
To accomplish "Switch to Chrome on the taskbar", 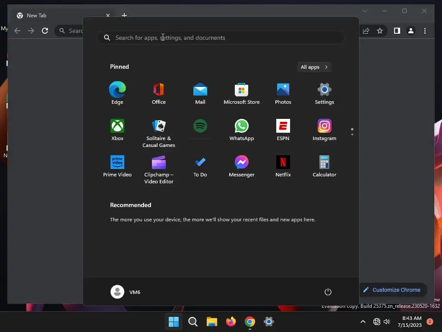I will 250,322.
